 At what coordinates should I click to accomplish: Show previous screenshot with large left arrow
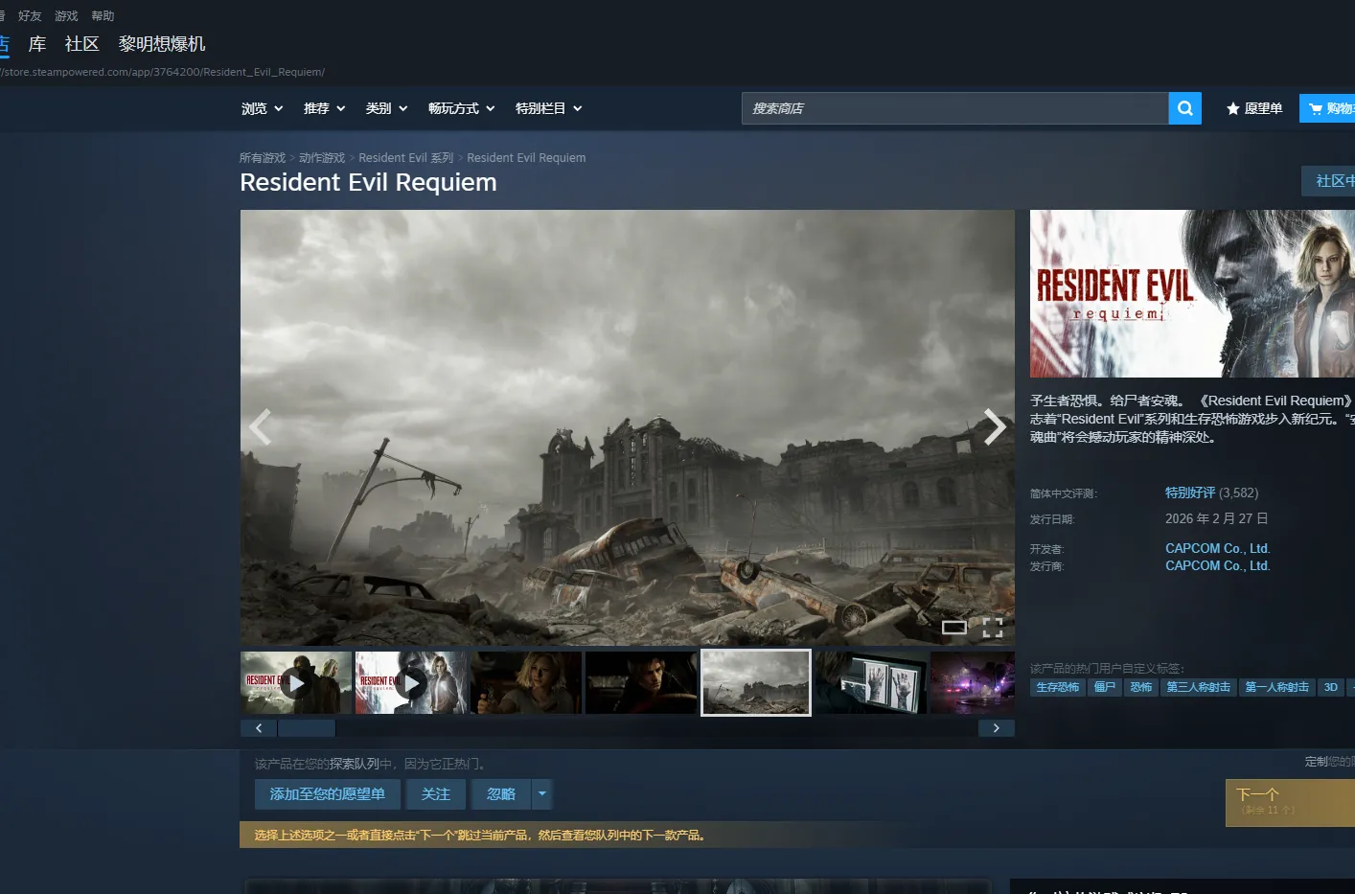coord(261,427)
